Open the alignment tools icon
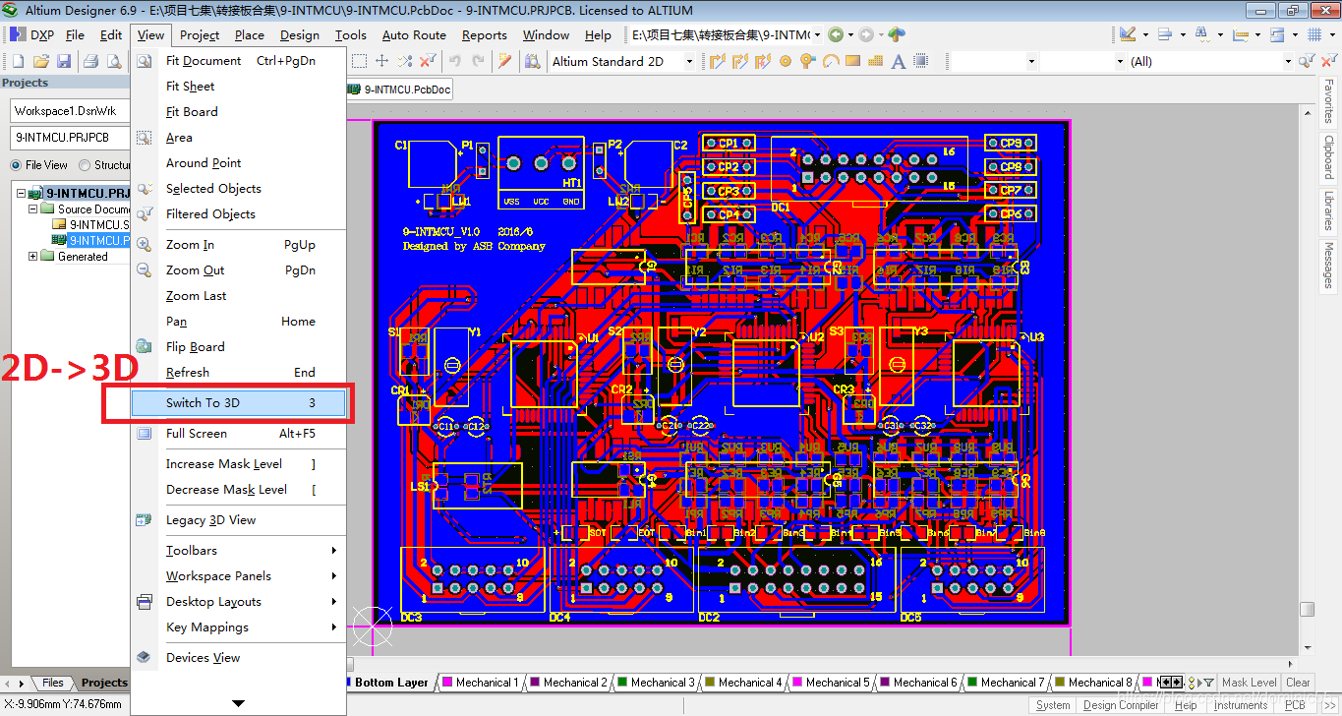 coord(1165,34)
